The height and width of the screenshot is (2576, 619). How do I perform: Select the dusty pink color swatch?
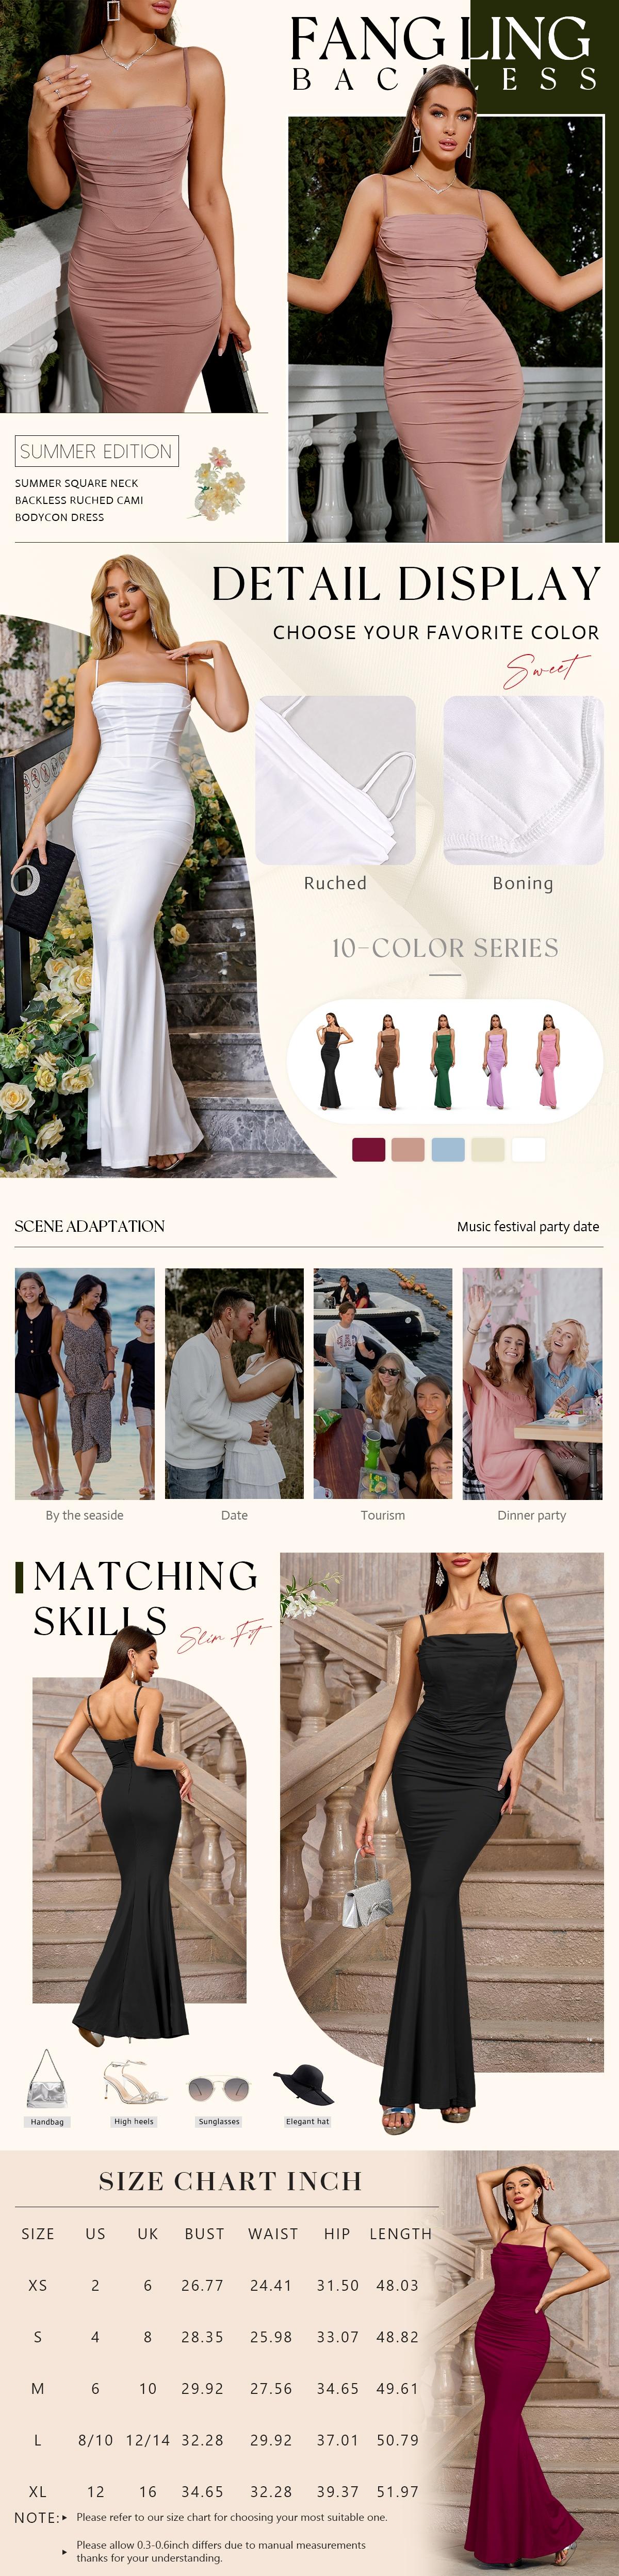click(x=408, y=1149)
